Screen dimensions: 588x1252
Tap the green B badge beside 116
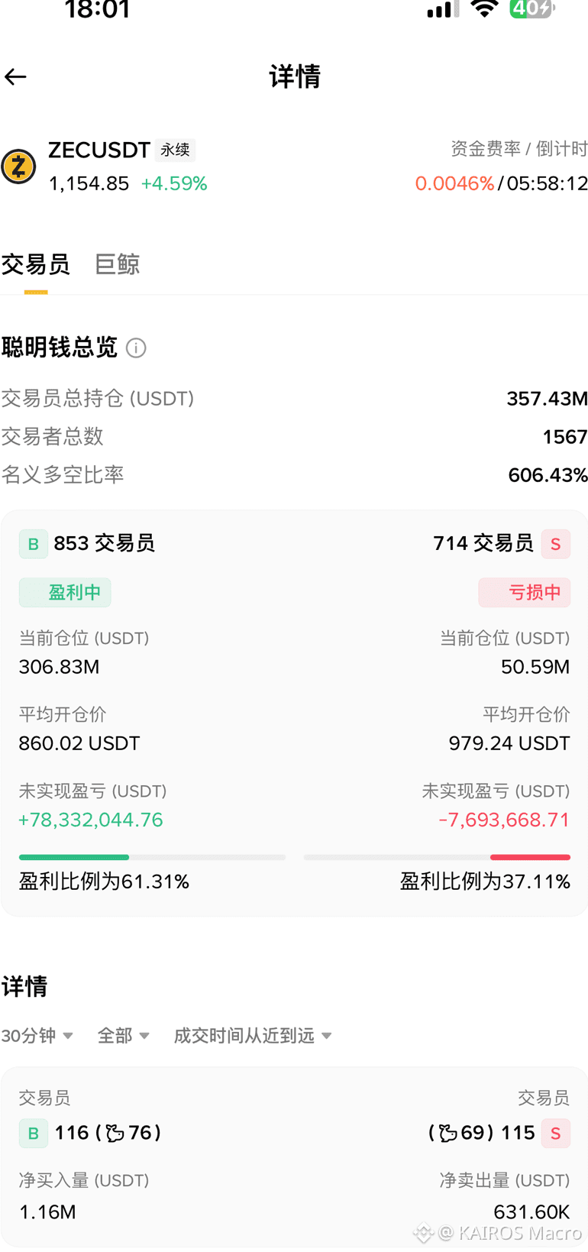tap(34, 1133)
